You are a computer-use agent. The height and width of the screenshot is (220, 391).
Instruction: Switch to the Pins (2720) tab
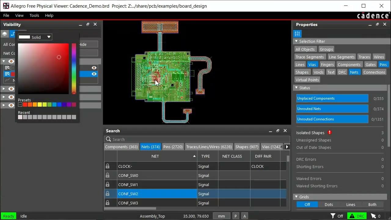pos(173,147)
